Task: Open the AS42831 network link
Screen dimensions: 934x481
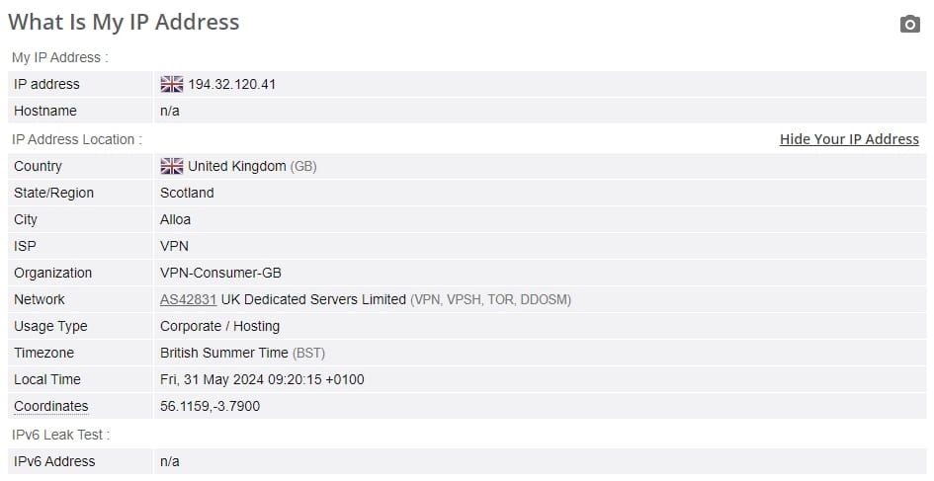Action: (x=188, y=299)
